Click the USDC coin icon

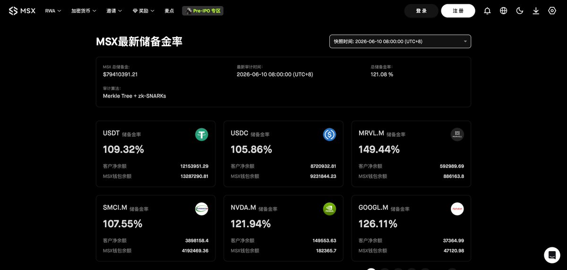(x=329, y=135)
